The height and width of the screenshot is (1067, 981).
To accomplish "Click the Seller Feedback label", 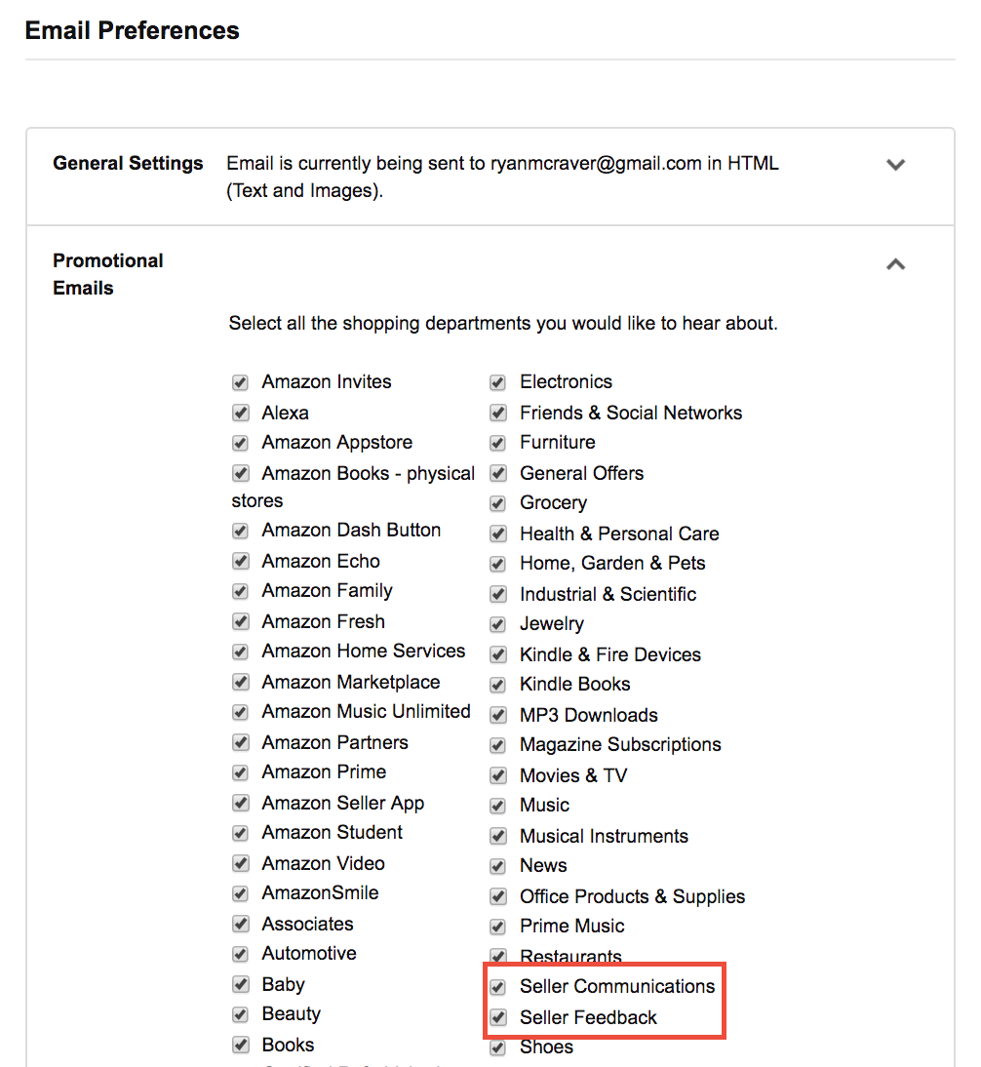I will pyautogui.click(x=588, y=1017).
